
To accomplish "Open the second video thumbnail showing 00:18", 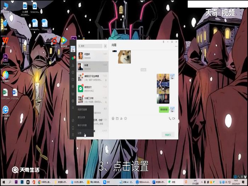I will [163, 99].
